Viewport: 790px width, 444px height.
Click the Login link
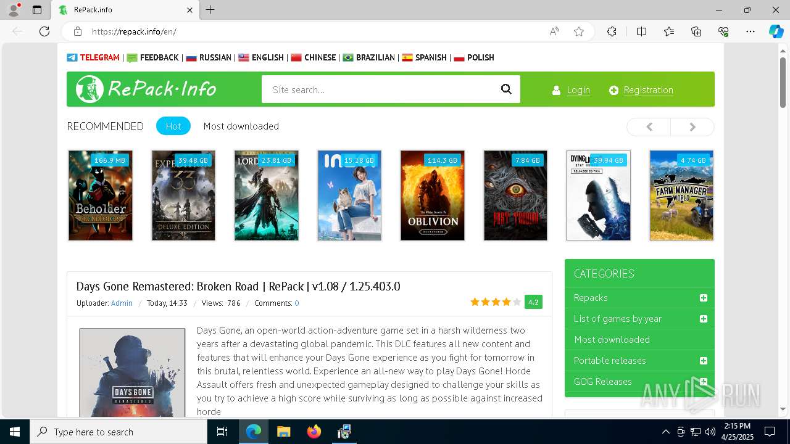pos(578,90)
